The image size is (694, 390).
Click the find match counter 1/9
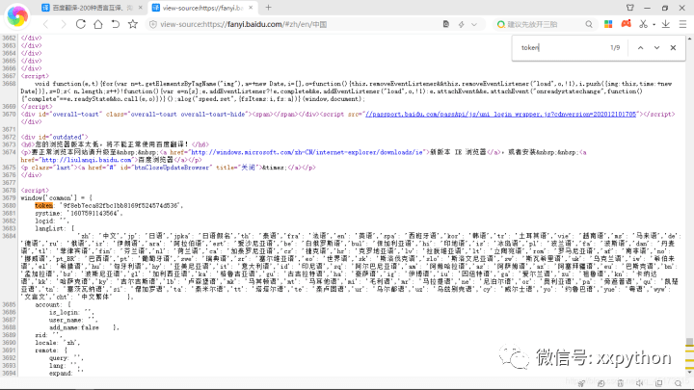(x=615, y=48)
